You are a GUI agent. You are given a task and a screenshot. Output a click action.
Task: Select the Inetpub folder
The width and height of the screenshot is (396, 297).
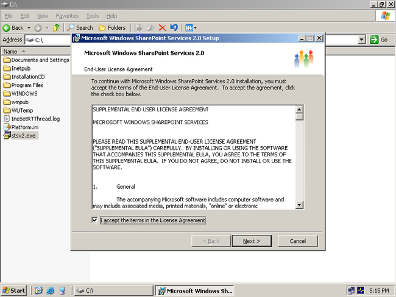pos(17,68)
